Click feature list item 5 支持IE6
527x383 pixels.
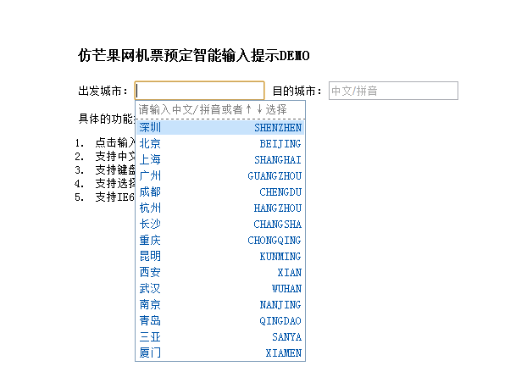pos(104,197)
